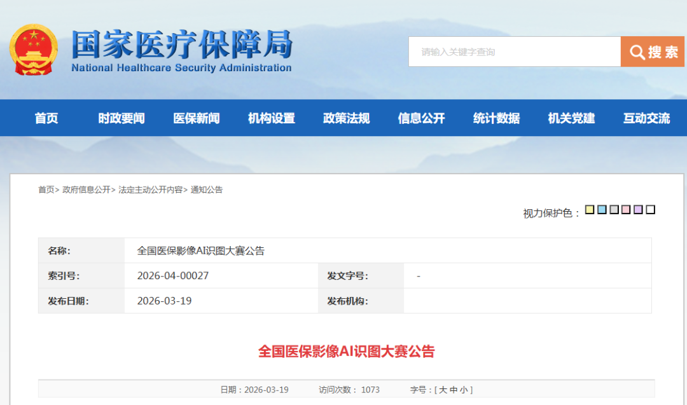Click the 首页 breadcrumb link
The width and height of the screenshot is (687, 405).
tap(46, 189)
